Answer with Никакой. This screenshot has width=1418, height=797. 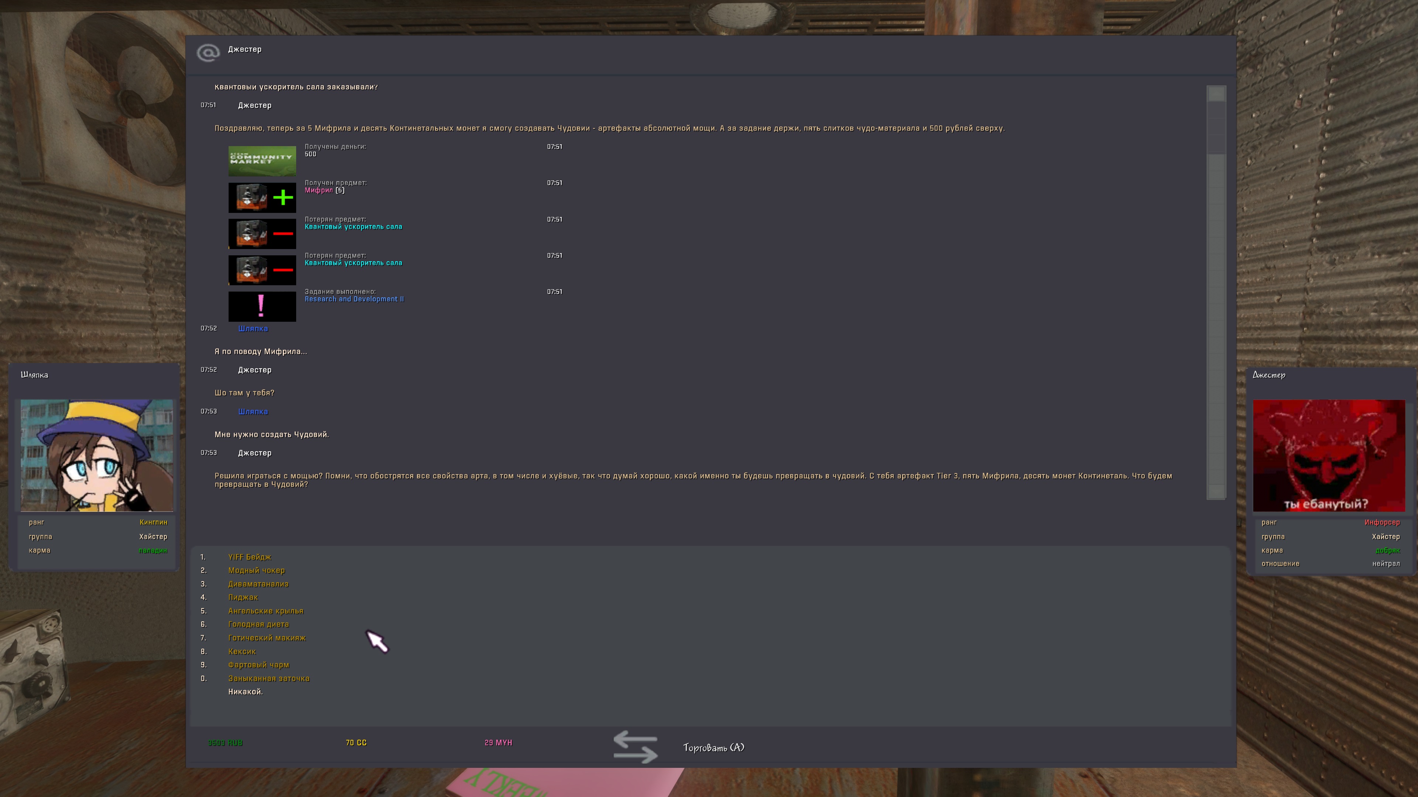click(x=246, y=691)
